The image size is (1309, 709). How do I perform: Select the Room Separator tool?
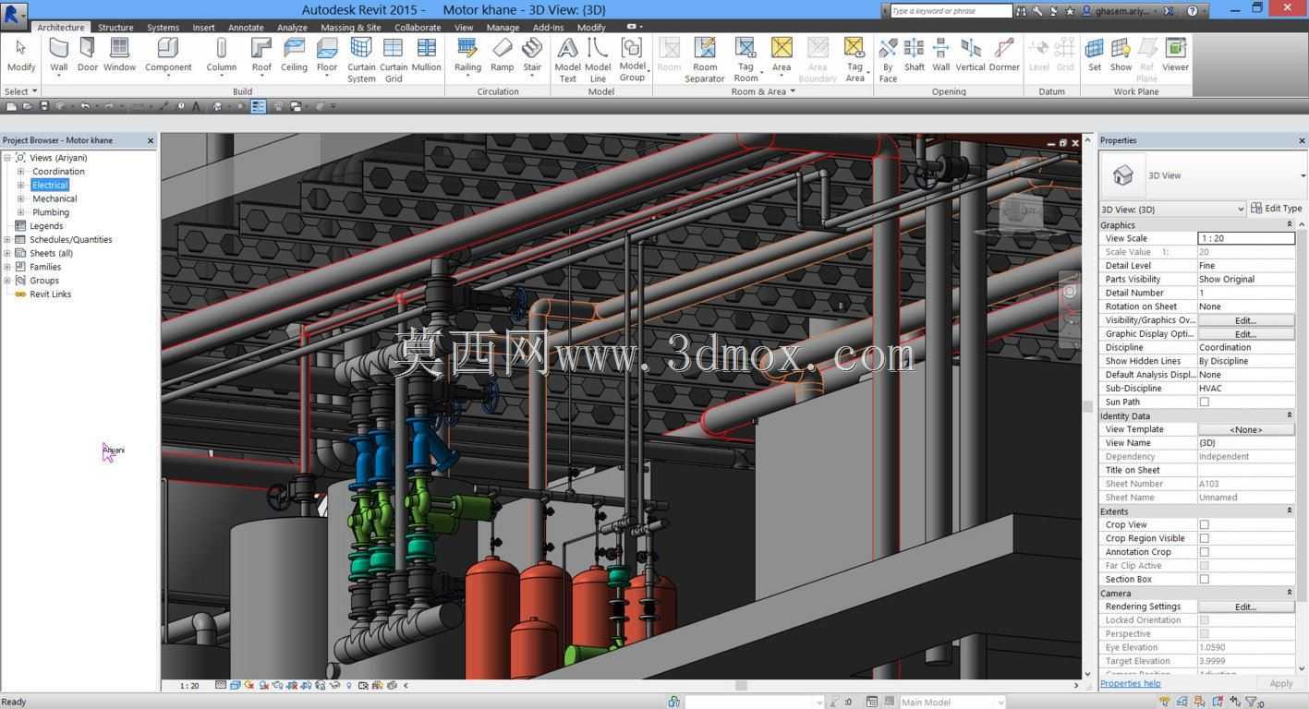pos(705,60)
